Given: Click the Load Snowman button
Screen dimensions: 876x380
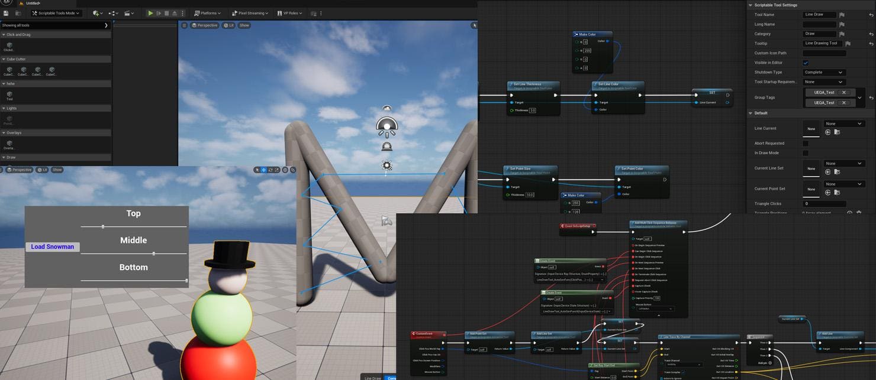Looking at the screenshot, I should pyautogui.click(x=52, y=246).
